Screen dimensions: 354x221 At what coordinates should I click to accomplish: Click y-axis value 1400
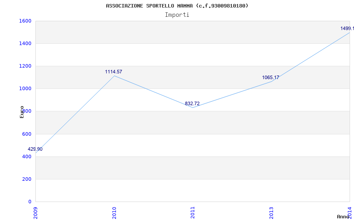(25, 43)
